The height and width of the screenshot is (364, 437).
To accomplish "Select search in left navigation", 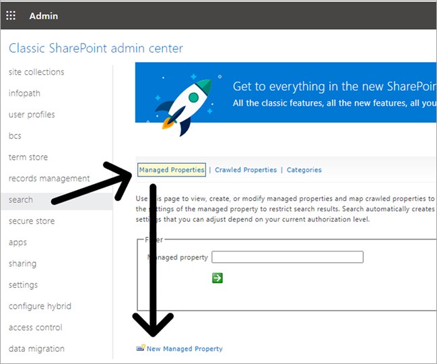I will pos(21,200).
